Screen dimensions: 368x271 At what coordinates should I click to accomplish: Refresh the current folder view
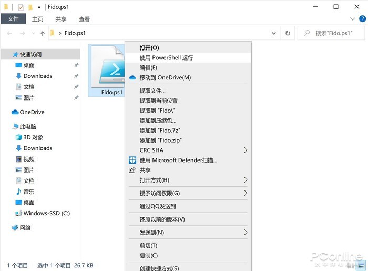point(288,33)
